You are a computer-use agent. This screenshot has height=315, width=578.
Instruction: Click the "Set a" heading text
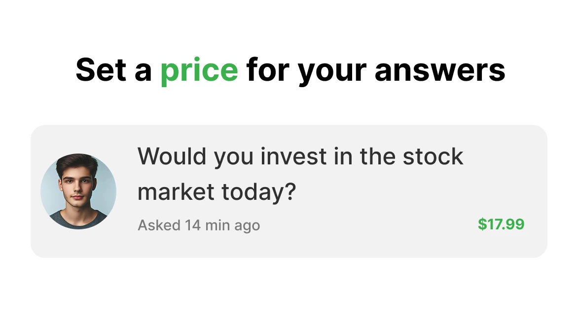[113, 70]
